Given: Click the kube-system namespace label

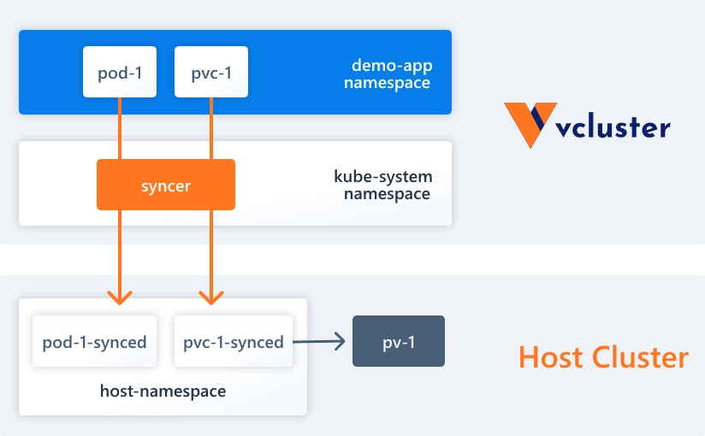Looking at the screenshot, I should (383, 185).
